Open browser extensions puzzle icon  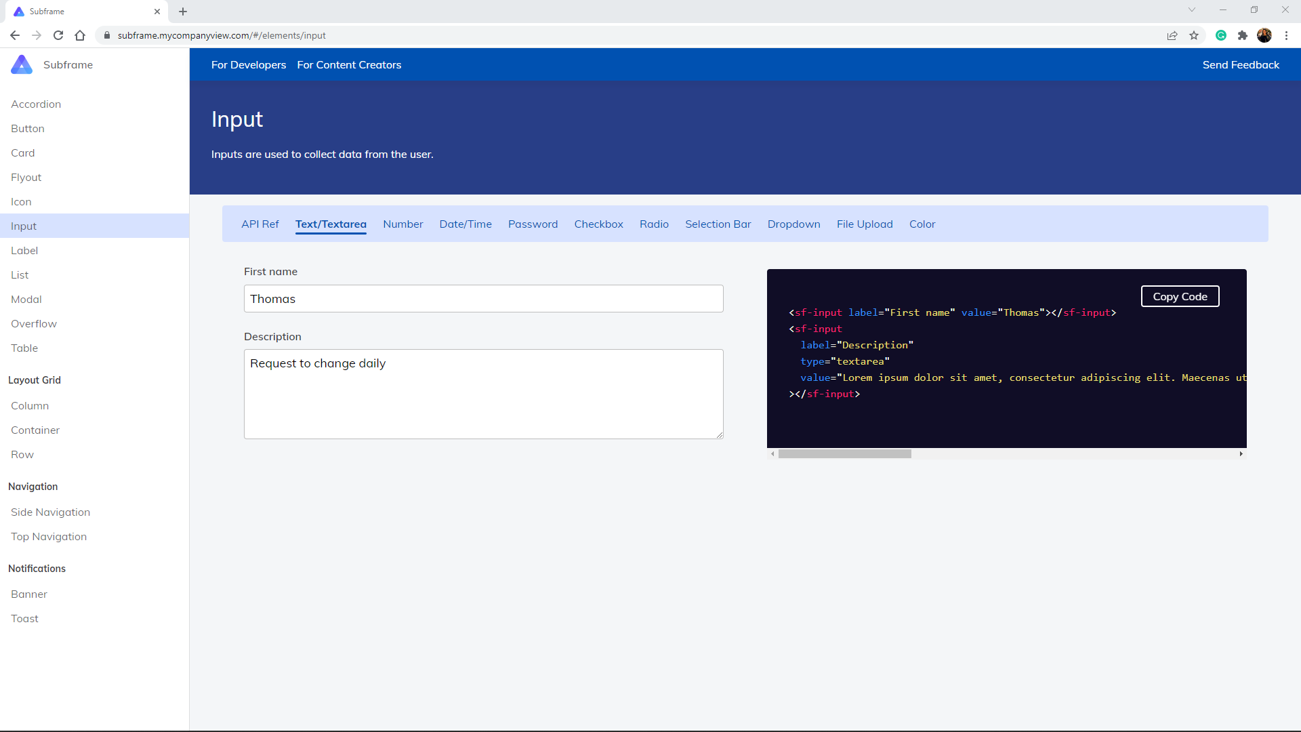click(x=1243, y=35)
